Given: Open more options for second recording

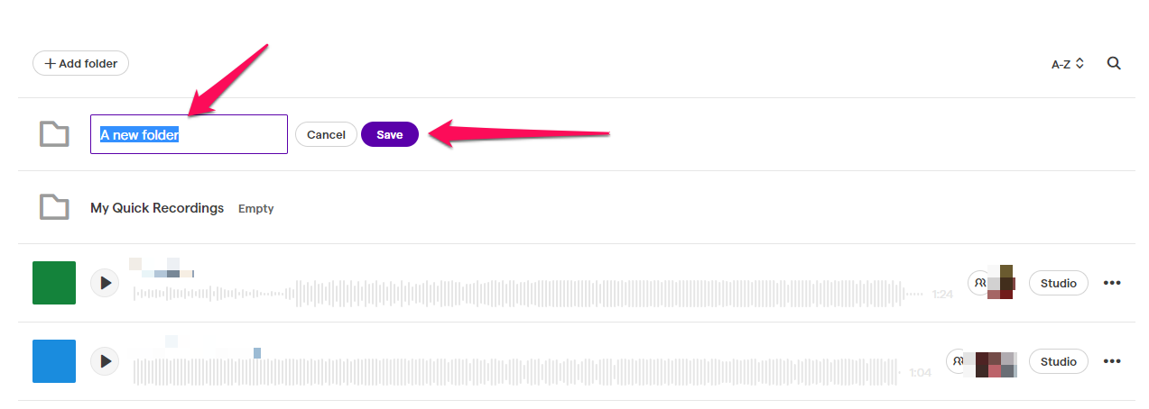Looking at the screenshot, I should pyautogui.click(x=1112, y=361).
